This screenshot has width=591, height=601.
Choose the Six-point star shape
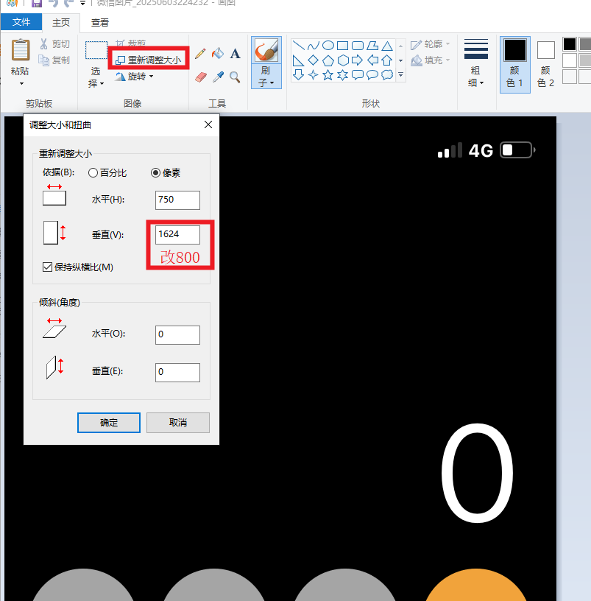(x=342, y=74)
